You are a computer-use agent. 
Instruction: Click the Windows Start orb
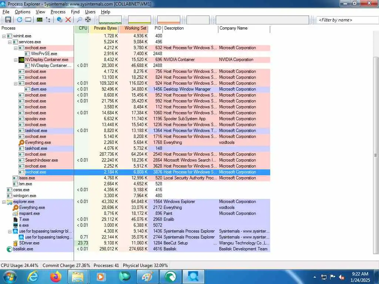click(10, 277)
